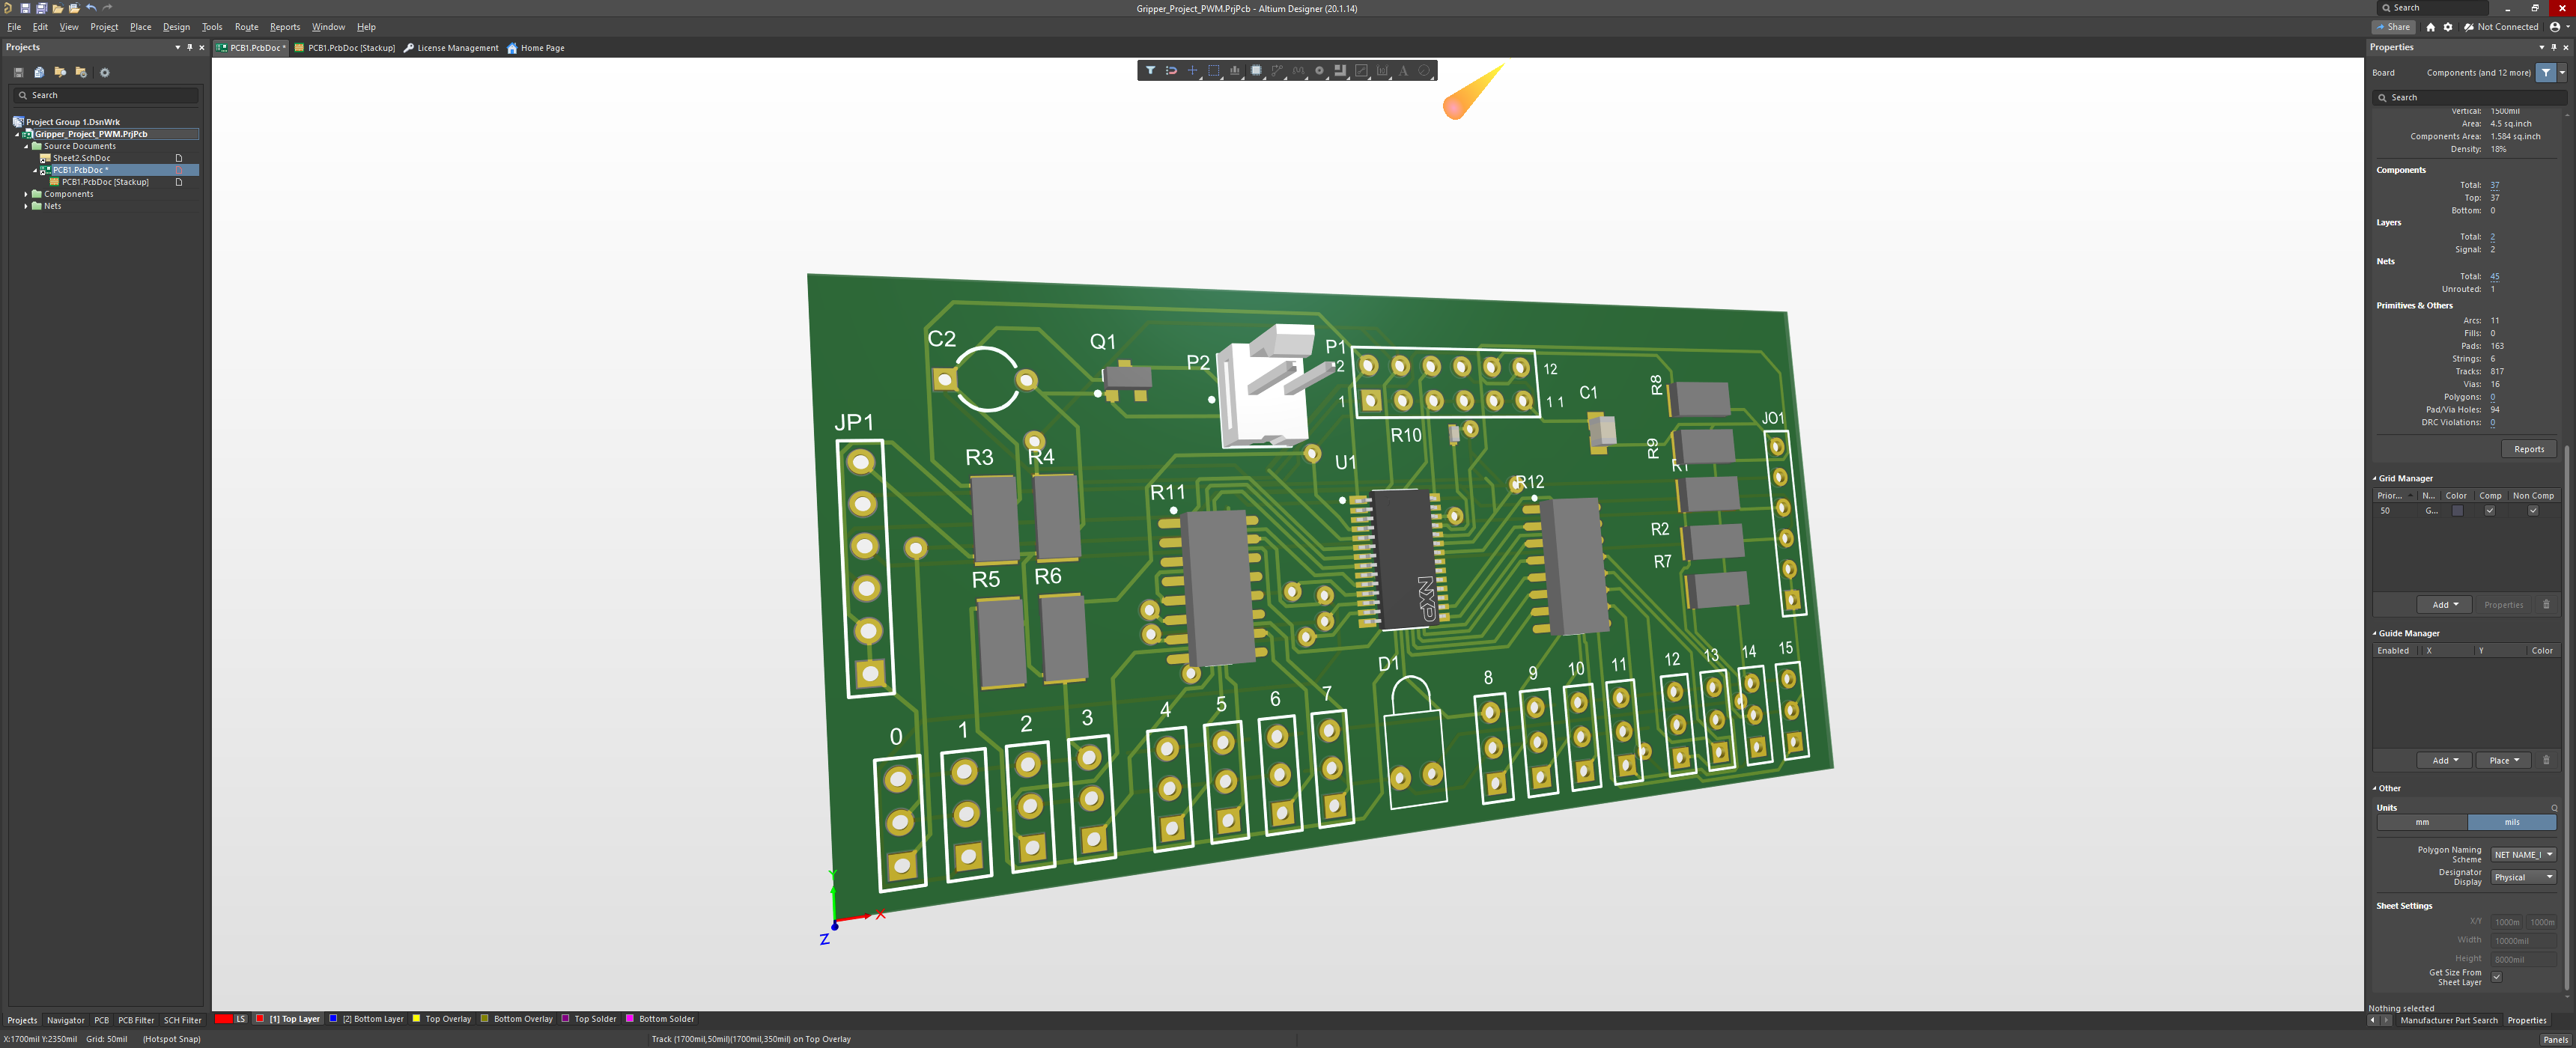Select the Place Component chip tool
The width and height of the screenshot is (2576, 1048).
[x=1256, y=70]
